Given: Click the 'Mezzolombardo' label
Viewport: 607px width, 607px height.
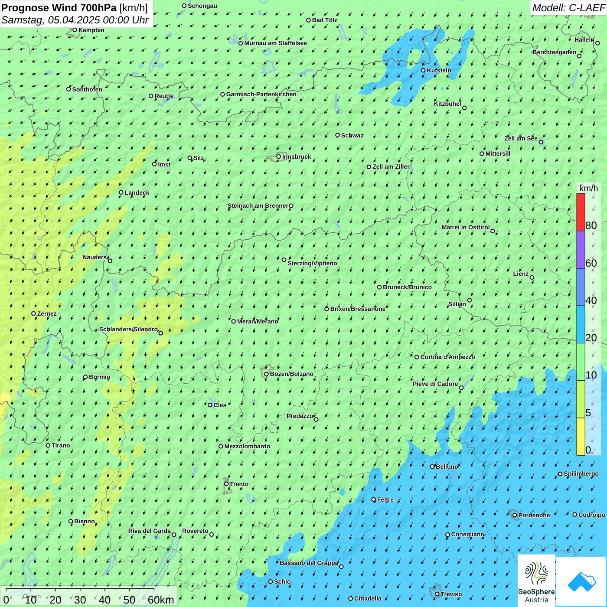Looking at the screenshot, I should [247, 446].
